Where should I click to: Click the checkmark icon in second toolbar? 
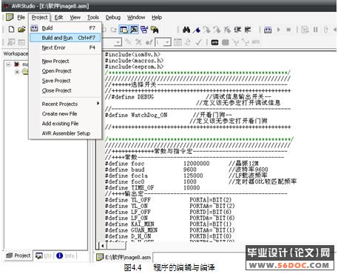point(198,42)
